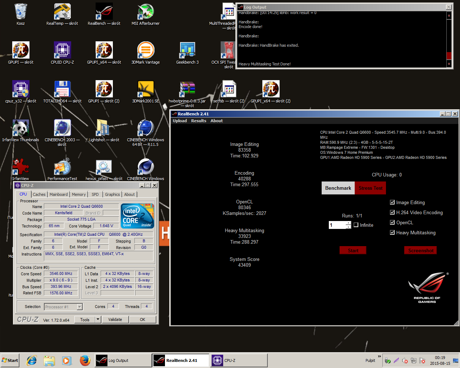Switch to the CPU-Z About tab
The width and height of the screenshot is (460, 368).
tap(129, 194)
